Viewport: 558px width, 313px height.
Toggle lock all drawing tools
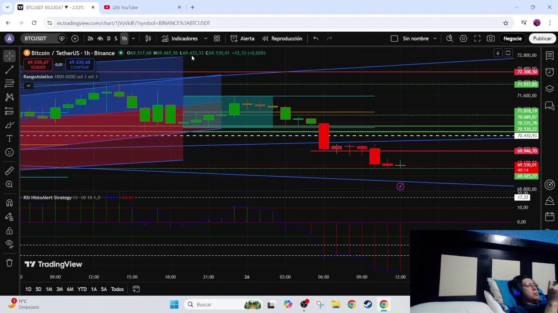coord(9,231)
